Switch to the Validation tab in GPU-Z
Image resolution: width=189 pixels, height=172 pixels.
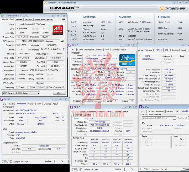point(28,20)
